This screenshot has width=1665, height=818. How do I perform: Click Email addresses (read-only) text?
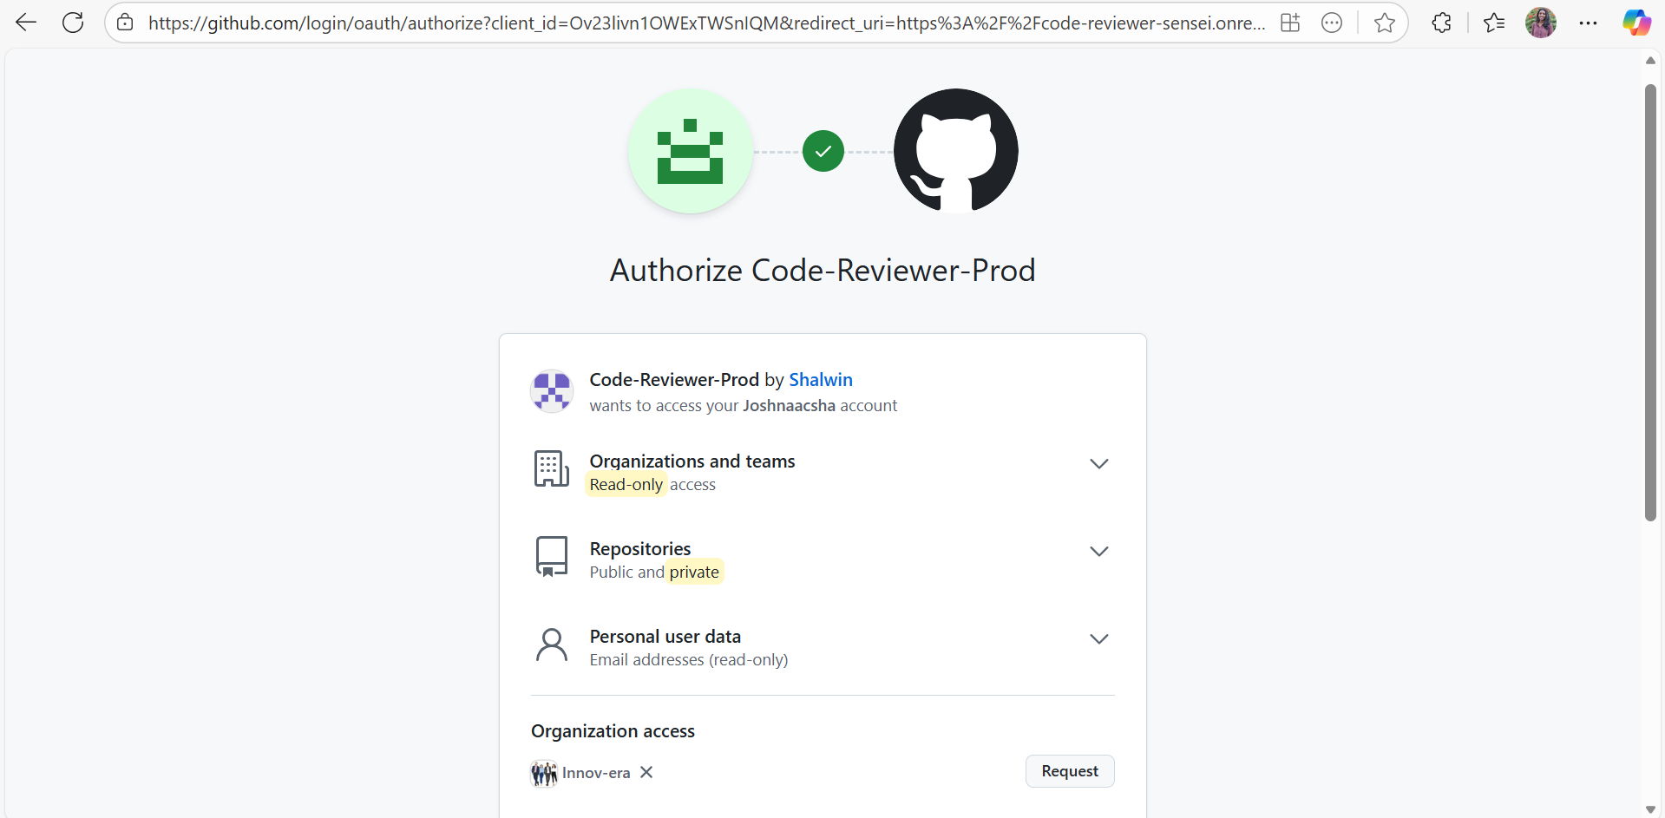click(689, 660)
